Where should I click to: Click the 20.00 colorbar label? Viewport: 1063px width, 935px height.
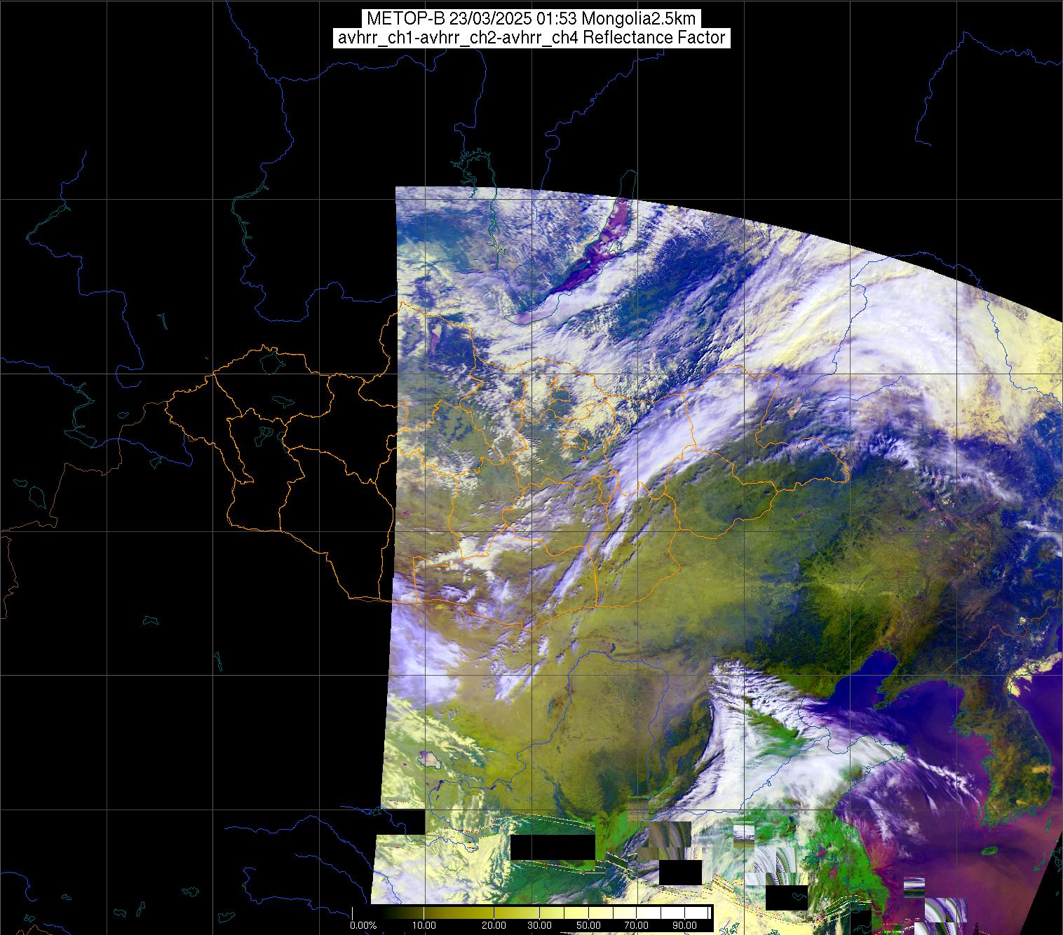tap(493, 927)
